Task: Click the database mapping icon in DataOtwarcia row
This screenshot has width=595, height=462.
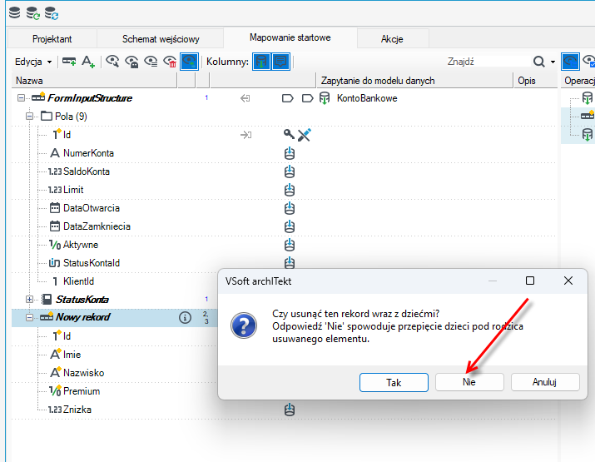Action: [290, 207]
